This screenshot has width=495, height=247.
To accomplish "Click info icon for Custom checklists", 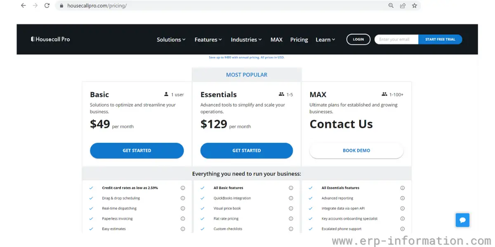I will click(x=291, y=229).
